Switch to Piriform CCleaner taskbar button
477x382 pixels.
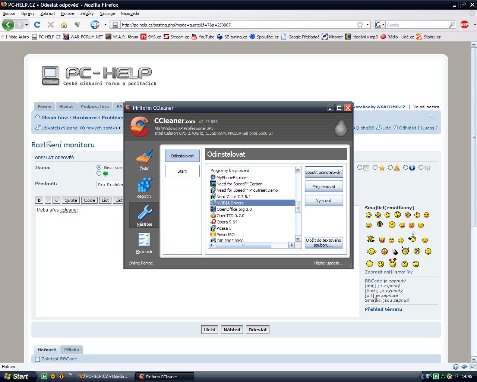tap(165, 376)
